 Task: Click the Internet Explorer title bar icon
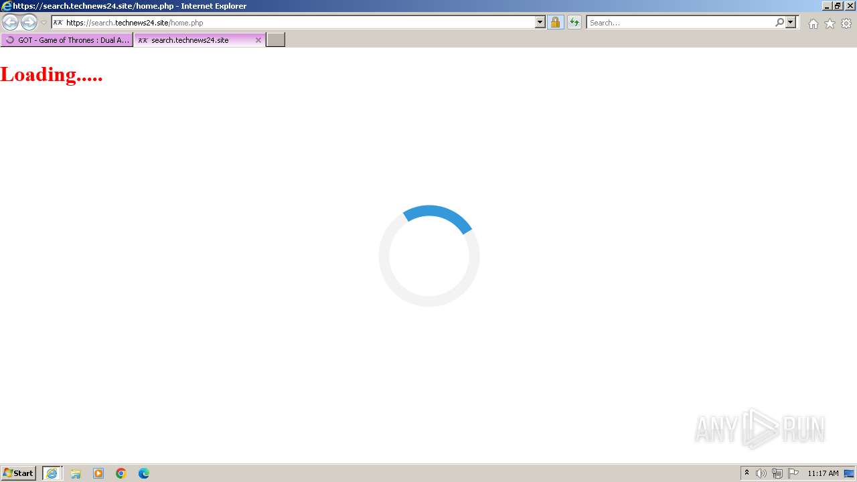tap(7, 6)
